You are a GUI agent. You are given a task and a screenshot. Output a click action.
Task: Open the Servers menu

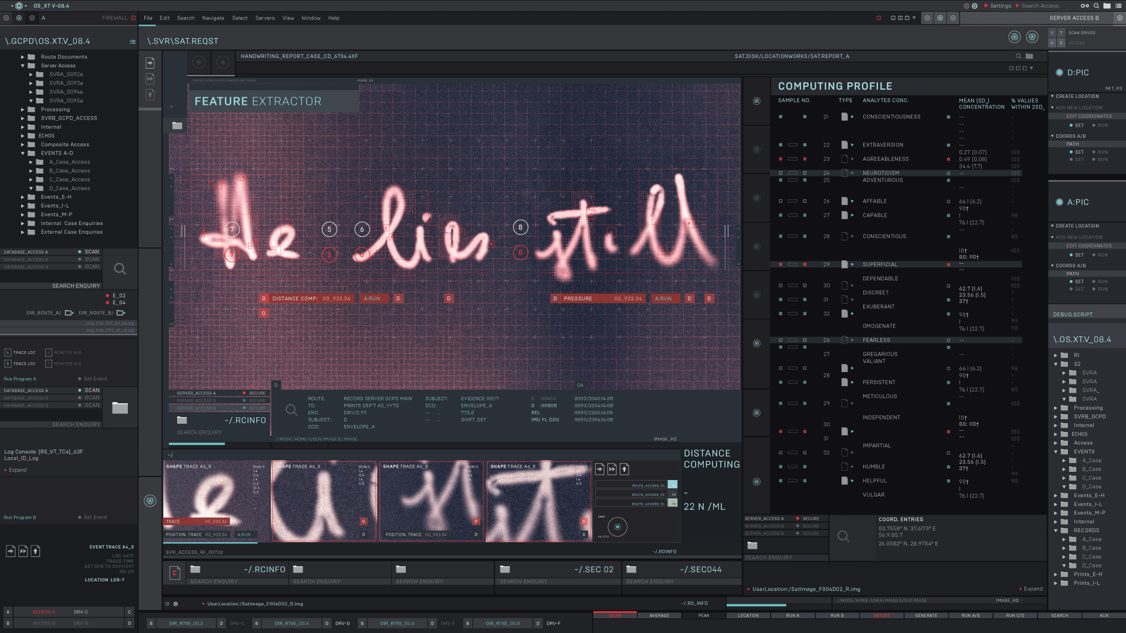[265, 18]
